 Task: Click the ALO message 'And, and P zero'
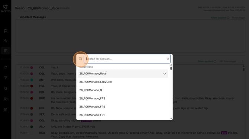coord(73,127)
